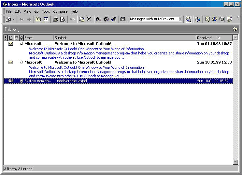Open the Messages with AutoPreview view dropdown
The width and height of the screenshot is (242, 175).
tap(180, 19)
